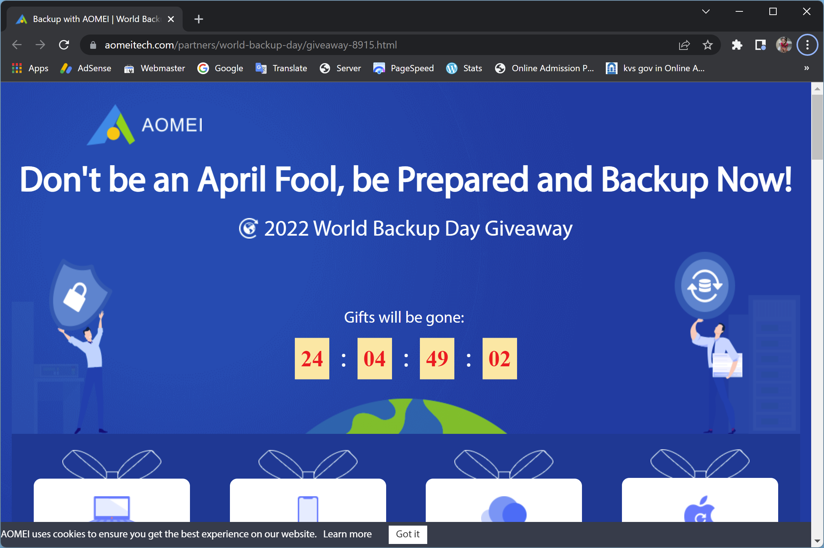Click the 2022 World Backup Day Giveaway text
The width and height of the screenshot is (824, 548).
(x=418, y=228)
